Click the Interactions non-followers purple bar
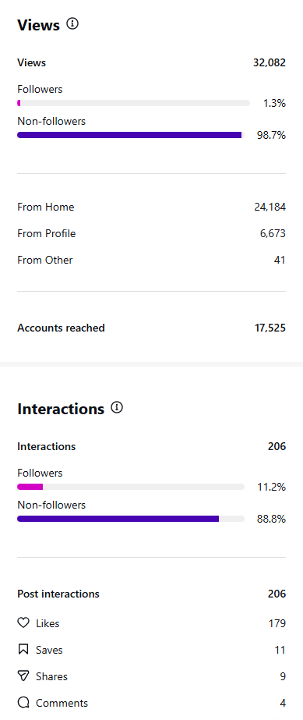 (x=118, y=519)
